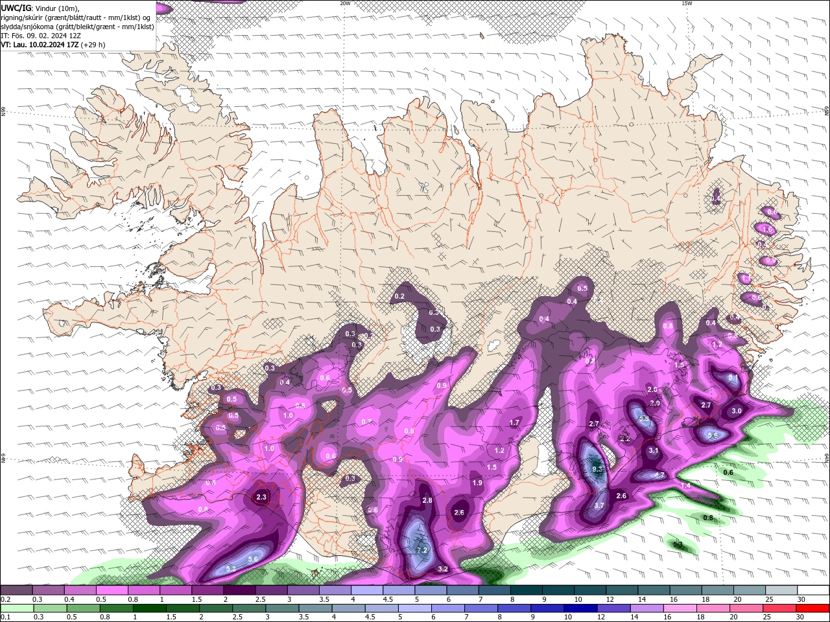Select the 'slydda/snjókoma (grátt/bleikt/grænt' legend line
The width and height of the screenshot is (830, 622).
[78, 27]
